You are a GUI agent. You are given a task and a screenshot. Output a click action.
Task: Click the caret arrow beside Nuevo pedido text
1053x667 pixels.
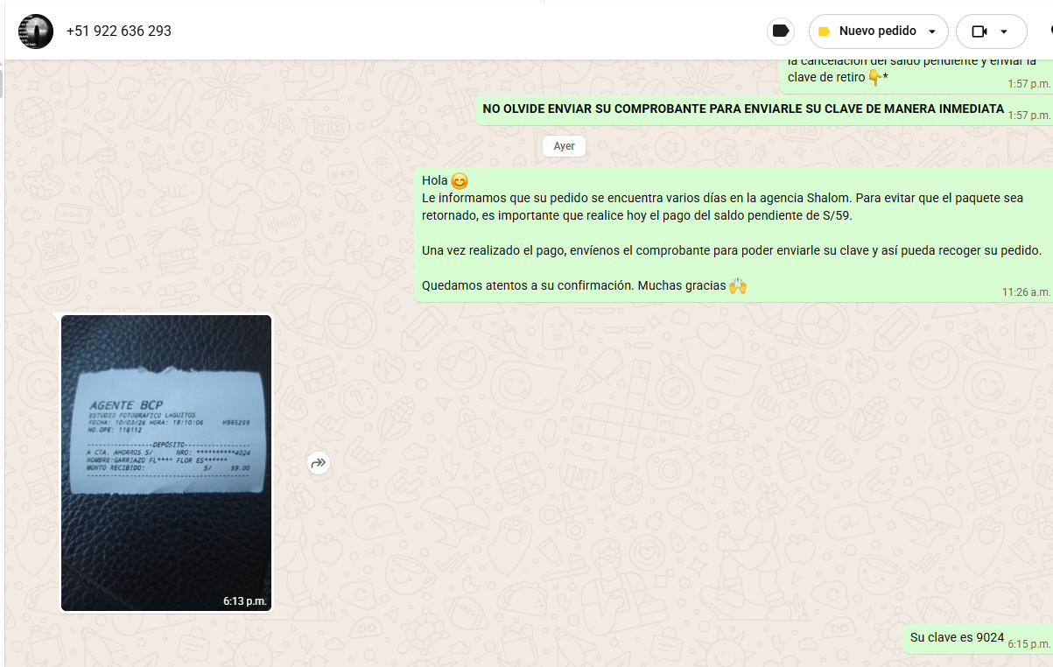[932, 32]
